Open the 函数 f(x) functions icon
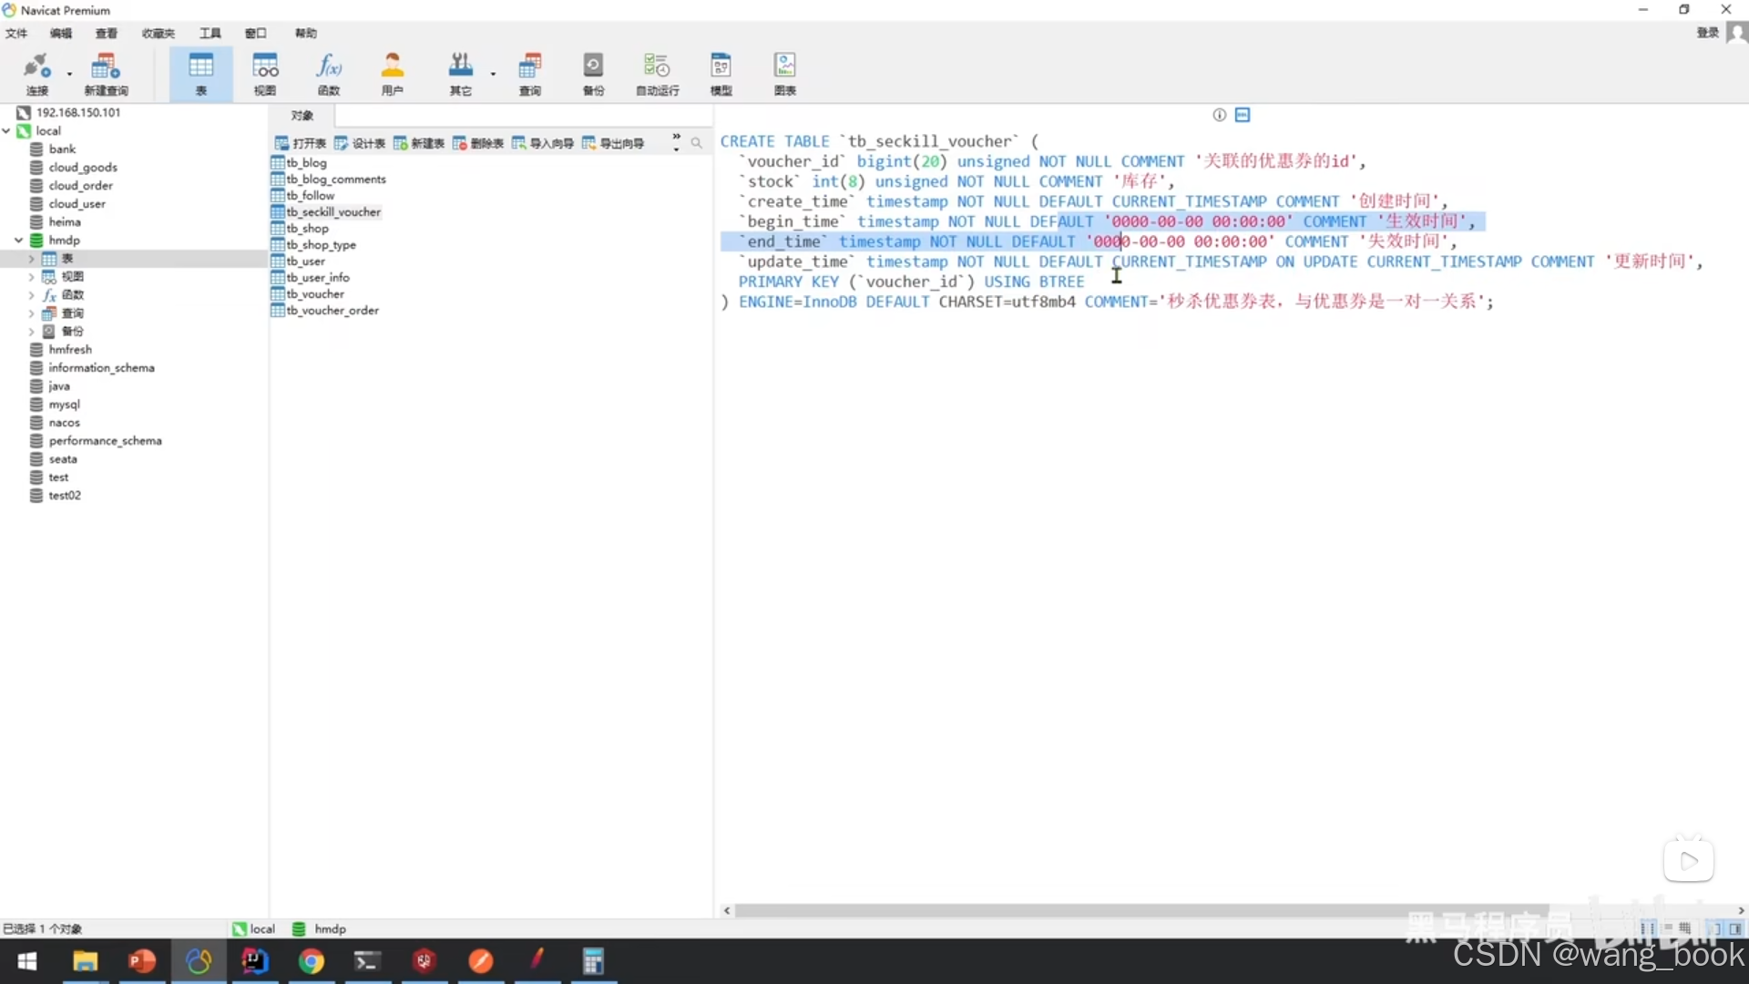This screenshot has height=984, width=1749. click(329, 67)
